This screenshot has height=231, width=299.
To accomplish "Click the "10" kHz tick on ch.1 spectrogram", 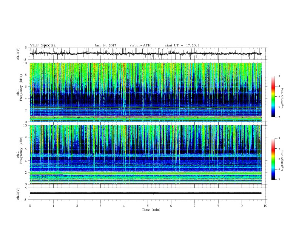I will [x=26, y=63].
